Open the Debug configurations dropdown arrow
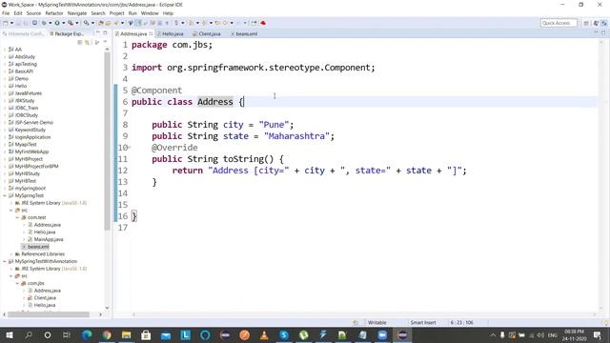Image resolution: width=610 pixels, height=343 pixels. point(51,23)
